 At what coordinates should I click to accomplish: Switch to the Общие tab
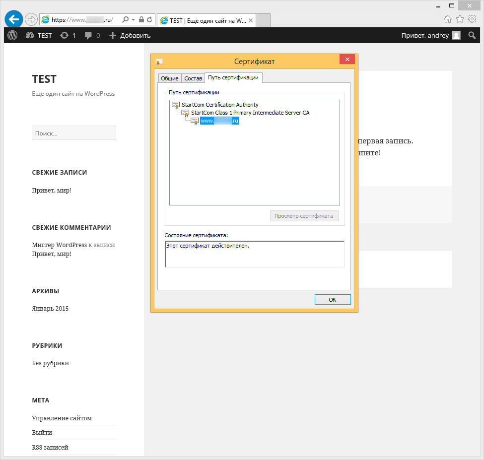click(x=169, y=78)
